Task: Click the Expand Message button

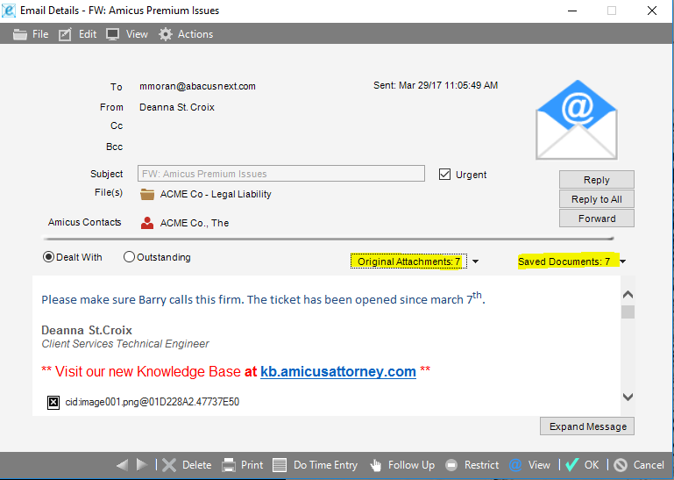Action: (587, 426)
